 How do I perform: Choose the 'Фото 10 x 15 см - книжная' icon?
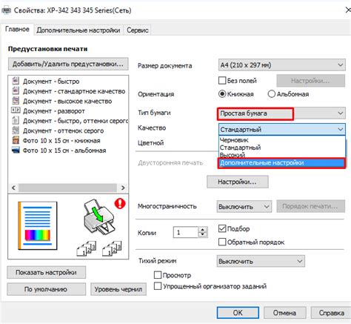coord(16,140)
